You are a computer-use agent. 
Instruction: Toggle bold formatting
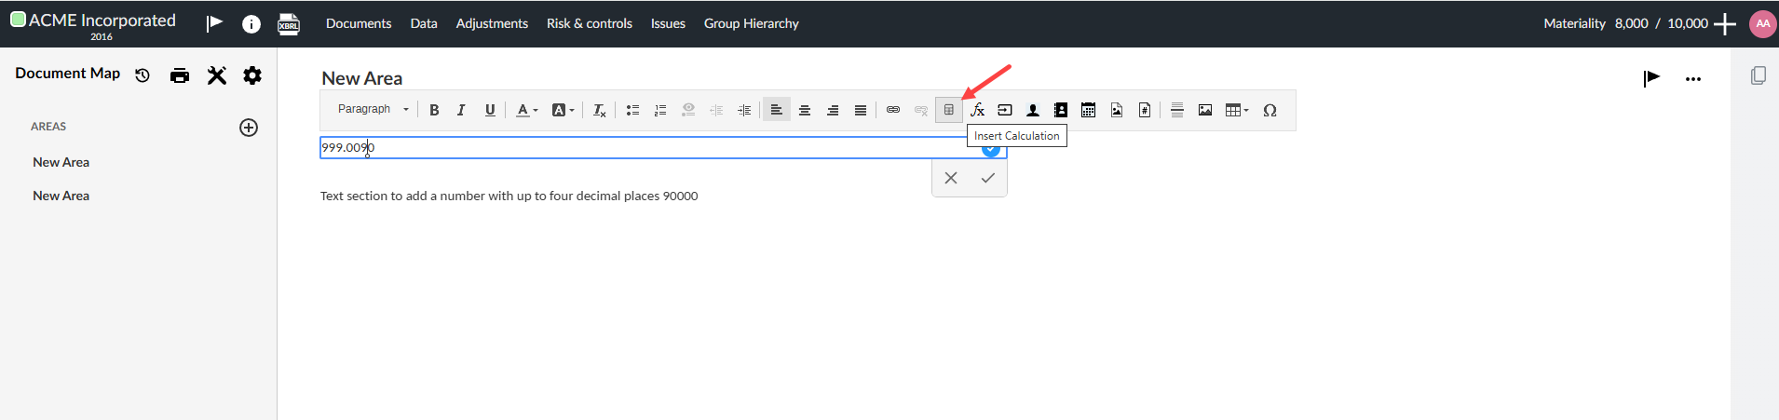(434, 110)
